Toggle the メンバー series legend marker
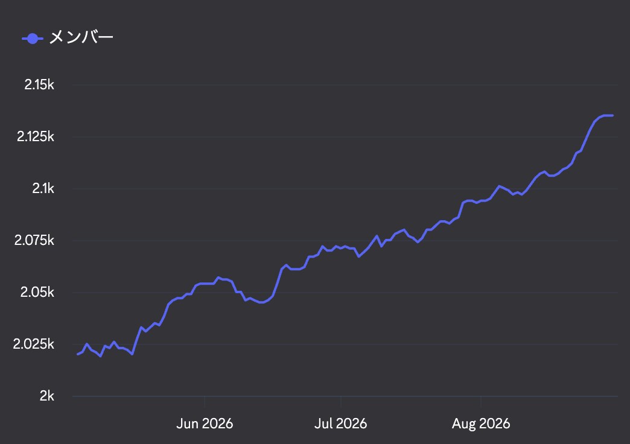The width and height of the screenshot is (630, 444). (x=33, y=39)
